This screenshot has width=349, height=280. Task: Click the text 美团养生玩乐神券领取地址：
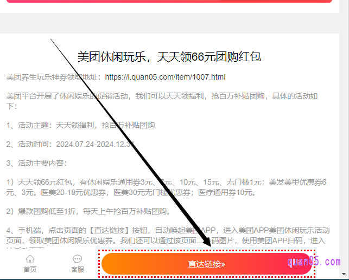pyautogui.click(x=55, y=77)
